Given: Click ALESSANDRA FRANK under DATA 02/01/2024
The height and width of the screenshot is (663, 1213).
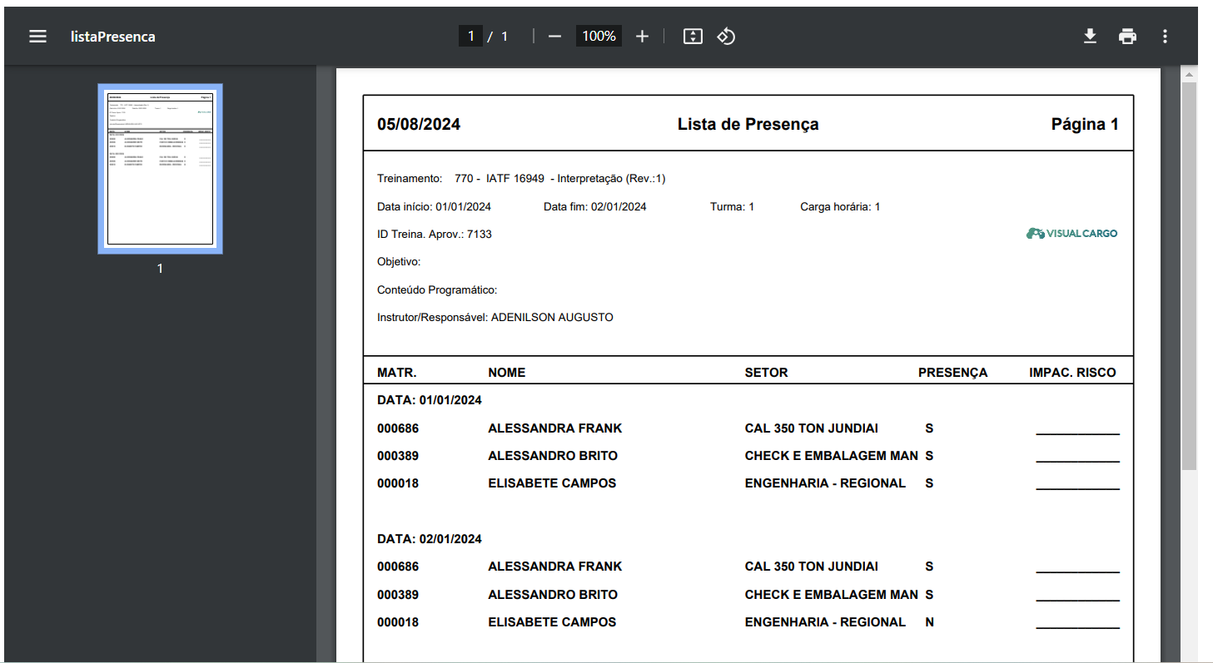Looking at the screenshot, I should pos(555,567).
